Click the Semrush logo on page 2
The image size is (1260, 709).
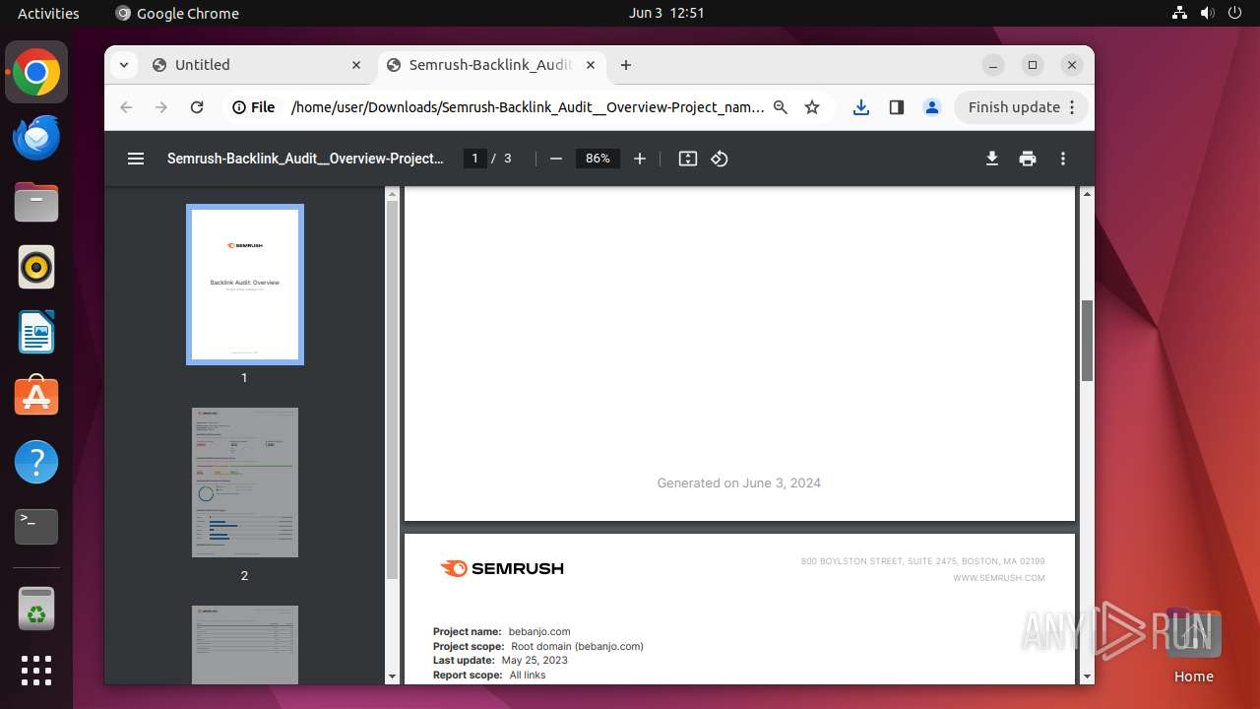502,568
